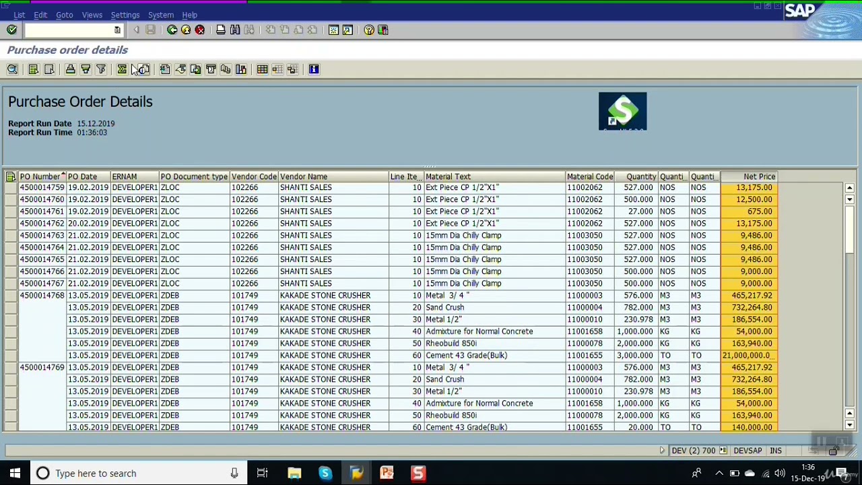Click the Find binoculars icon

(x=235, y=30)
